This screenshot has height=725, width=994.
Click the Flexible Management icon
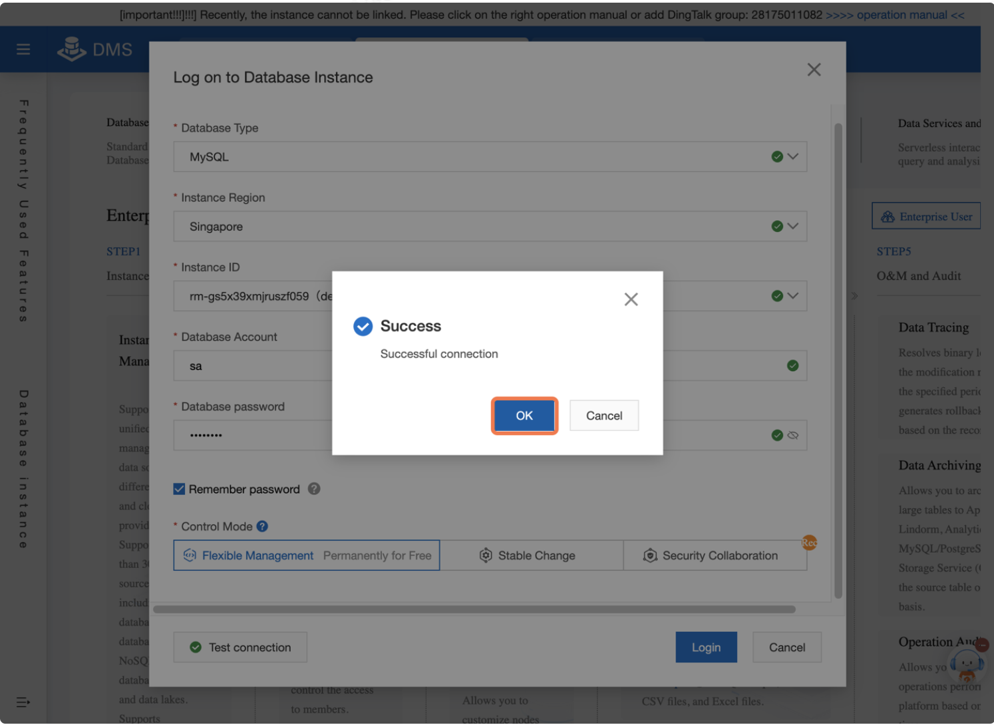click(x=190, y=555)
